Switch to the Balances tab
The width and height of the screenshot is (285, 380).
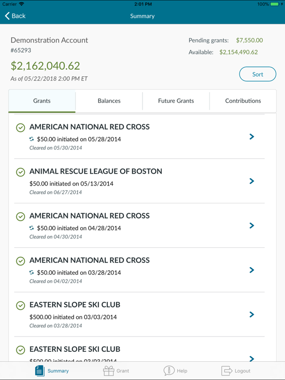109,101
